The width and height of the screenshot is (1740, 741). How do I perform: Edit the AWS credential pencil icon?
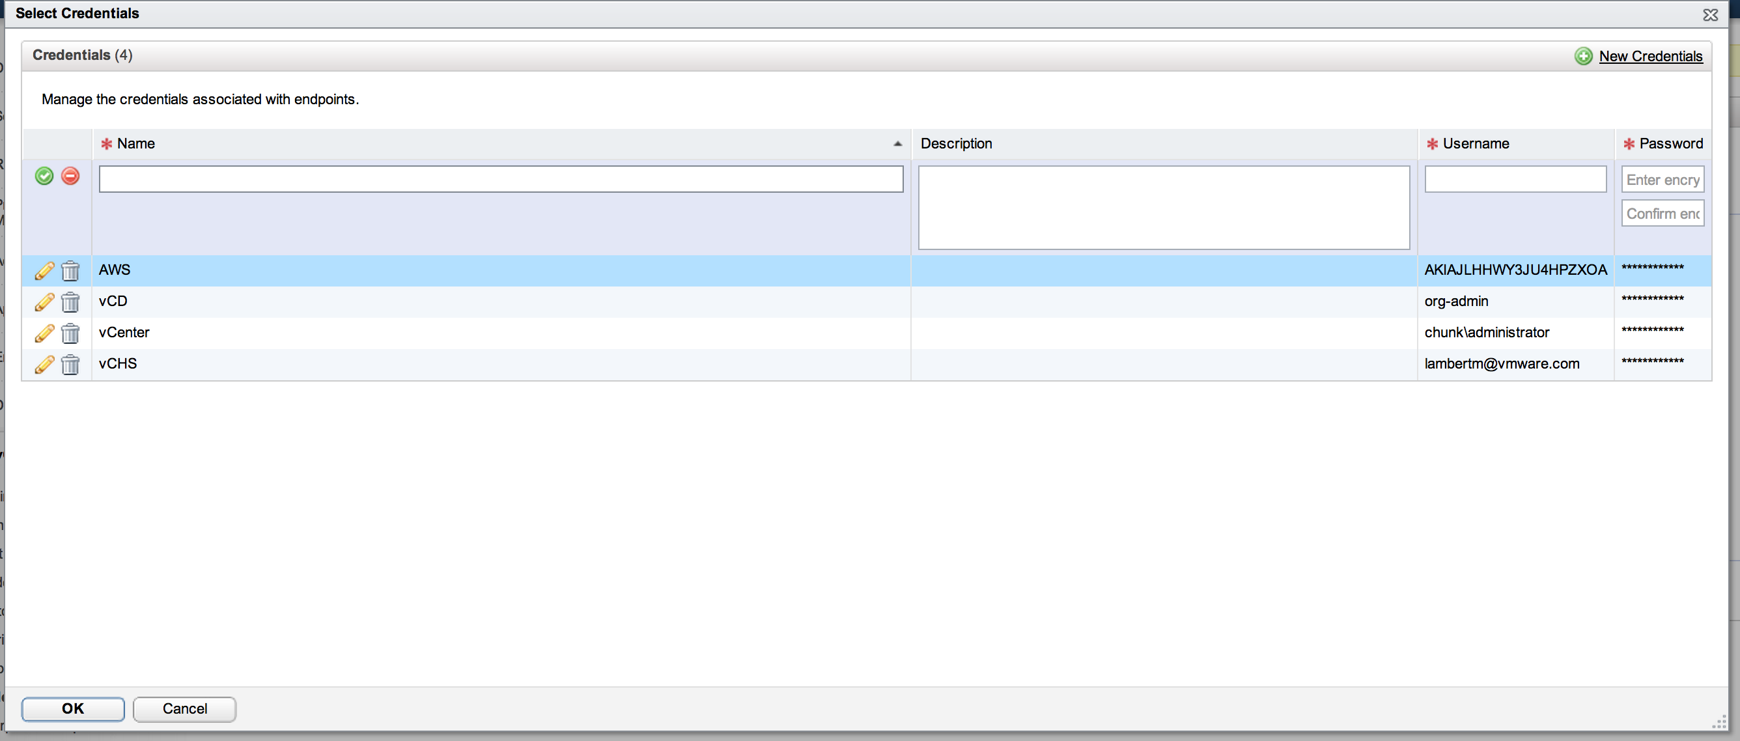point(44,271)
